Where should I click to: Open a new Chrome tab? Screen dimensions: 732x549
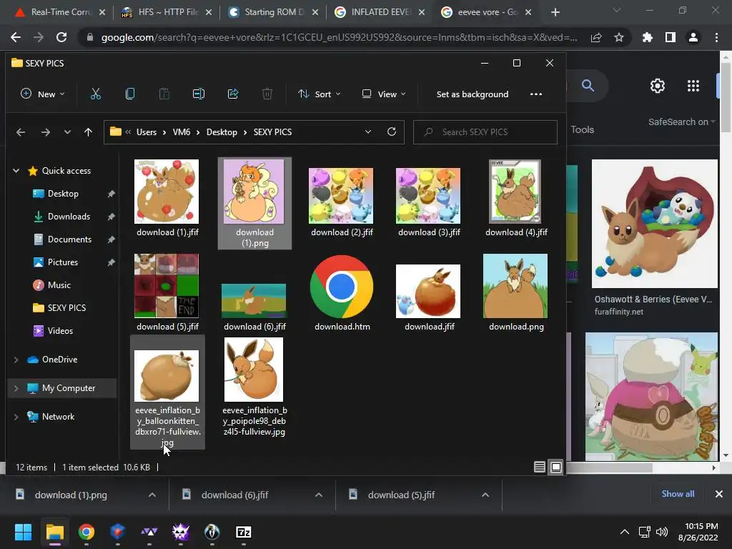click(555, 13)
